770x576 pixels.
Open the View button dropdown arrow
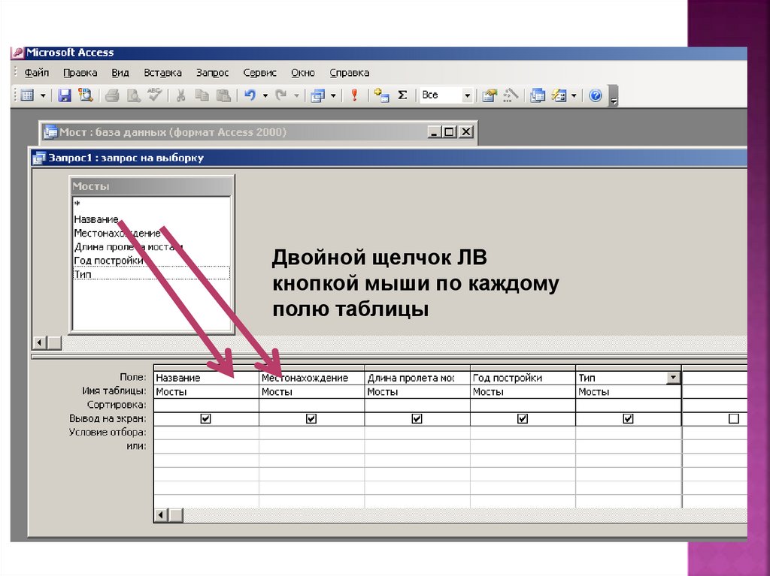(x=43, y=95)
